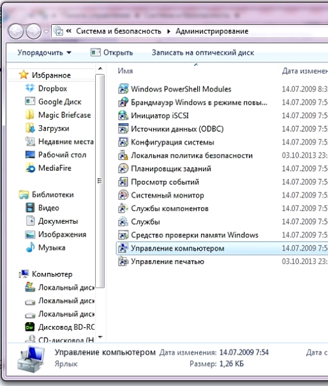Click the Инициатор iSCSI icon
Screen dimensions: 328x386
[123, 116]
